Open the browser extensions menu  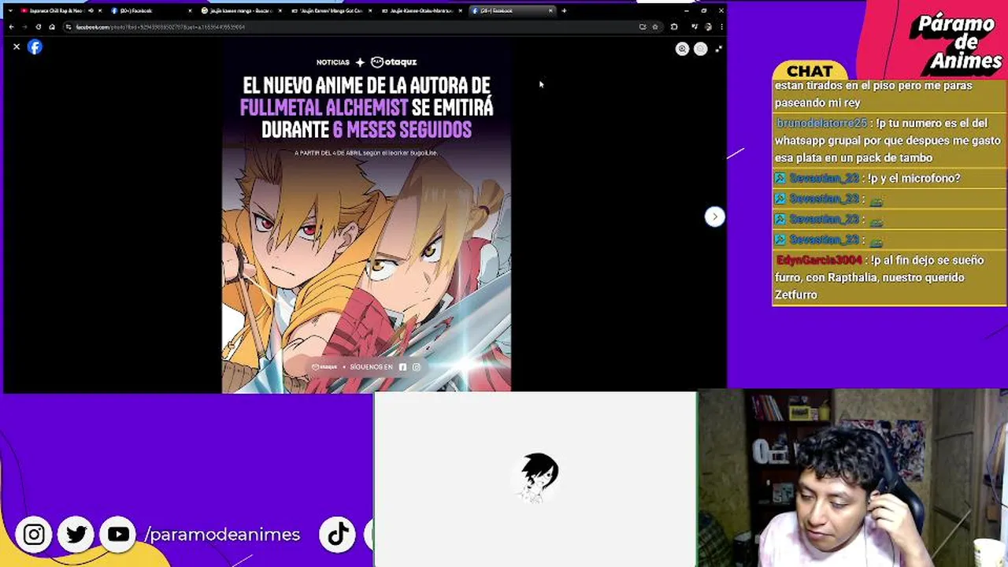(x=674, y=27)
